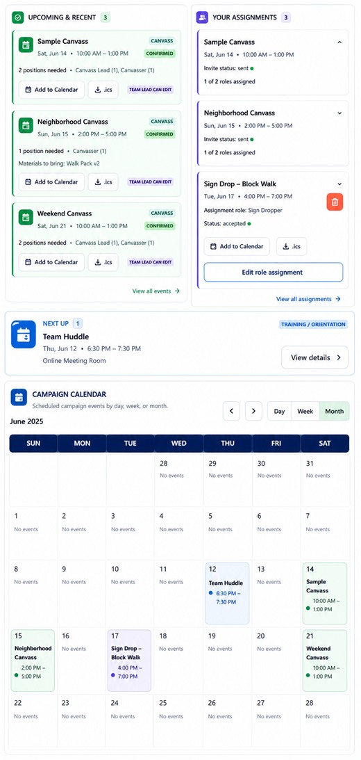The image size is (361, 760).
Task: Click the Weekend Canvass event icon
Action: point(26,217)
